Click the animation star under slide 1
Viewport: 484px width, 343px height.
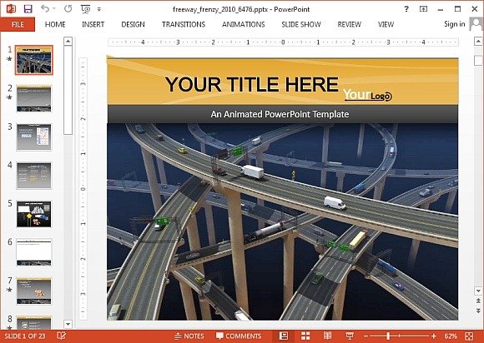coord(9,58)
